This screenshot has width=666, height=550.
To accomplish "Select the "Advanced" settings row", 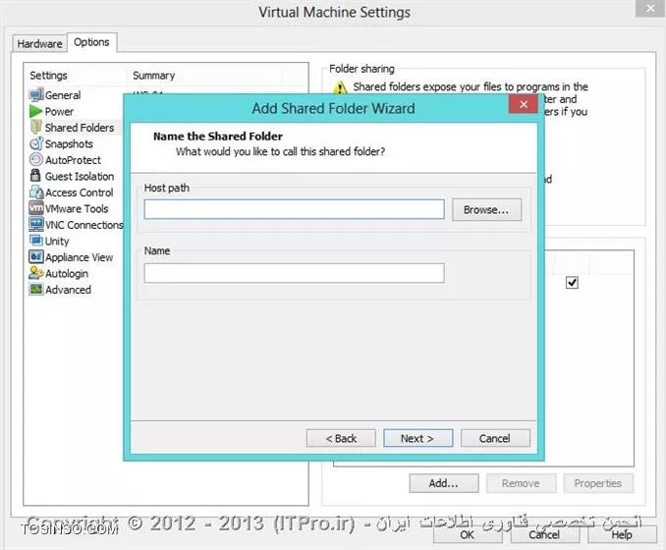I will click(x=76, y=289).
